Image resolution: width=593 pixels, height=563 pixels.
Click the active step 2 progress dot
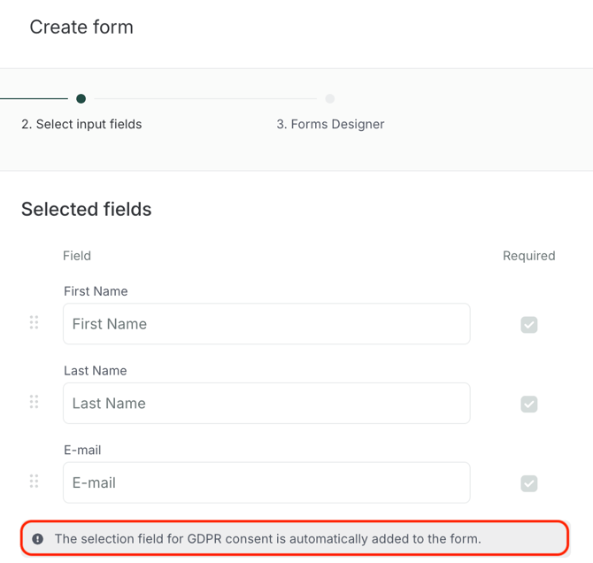pos(81,98)
